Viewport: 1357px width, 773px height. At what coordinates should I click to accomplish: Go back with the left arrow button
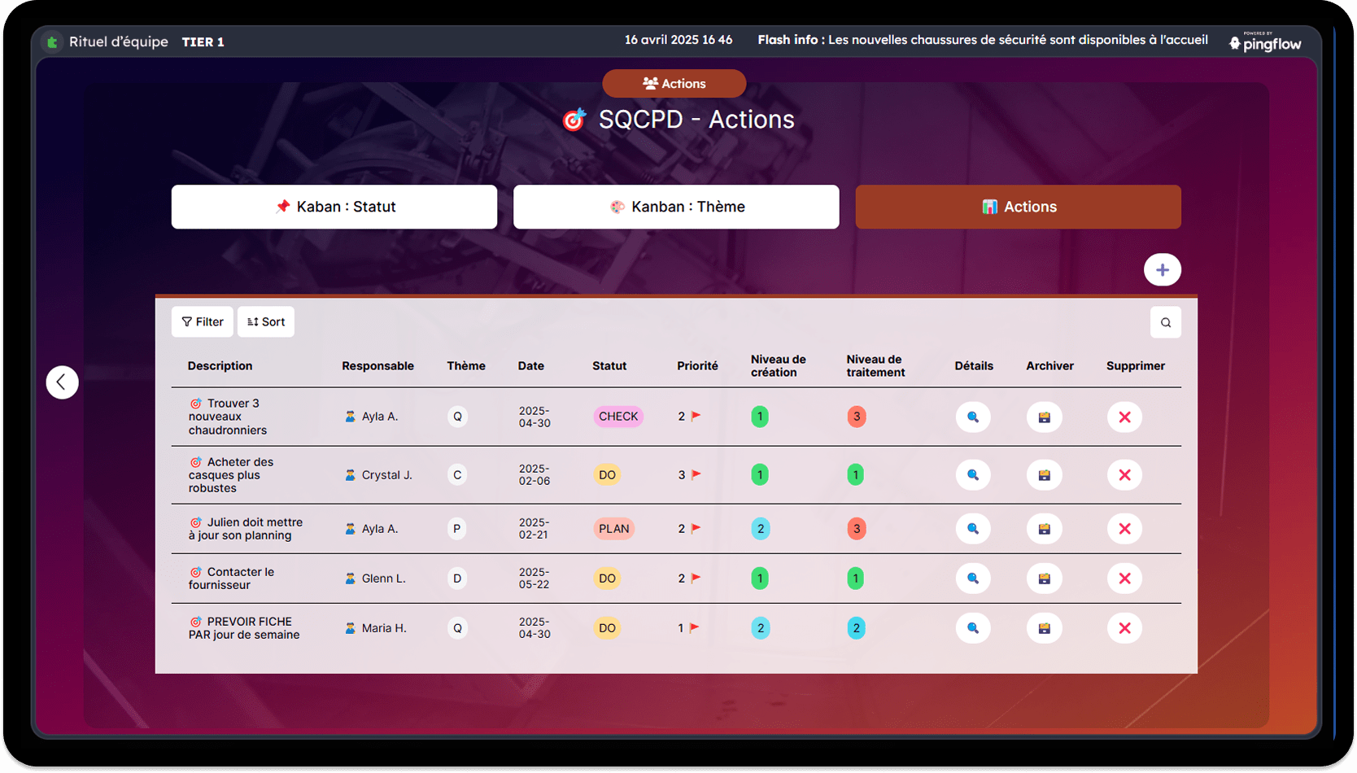(x=62, y=382)
